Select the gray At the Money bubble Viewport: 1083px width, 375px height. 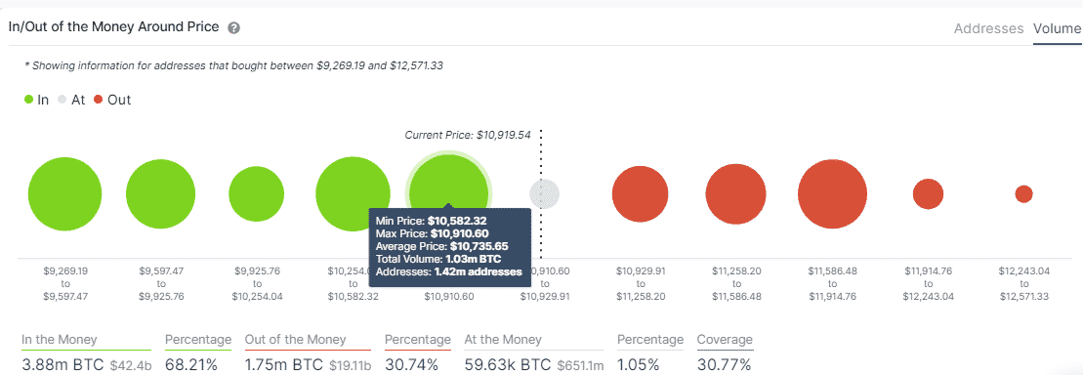coord(544,194)
